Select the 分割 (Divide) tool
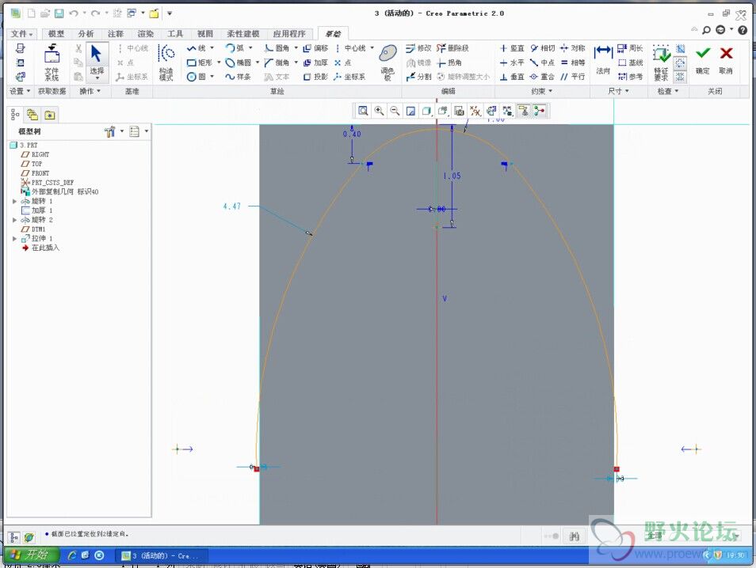Screen dimensions: 756x568 418,77
